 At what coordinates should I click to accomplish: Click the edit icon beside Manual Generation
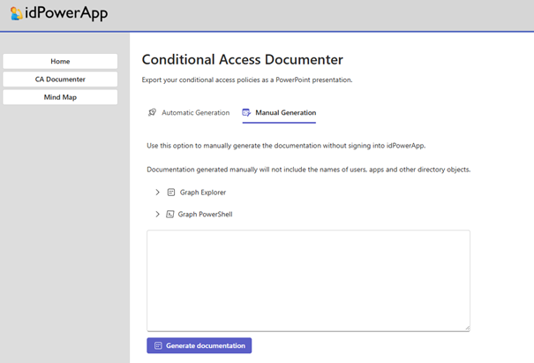pyautogui.click(x=246, y=113)
